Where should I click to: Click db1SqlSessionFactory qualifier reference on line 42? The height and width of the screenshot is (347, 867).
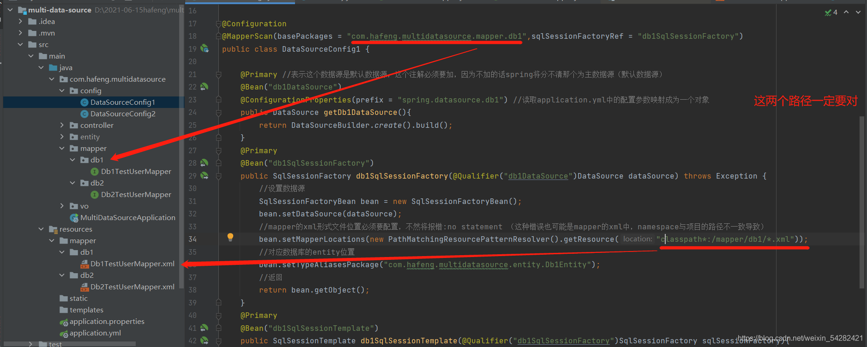563,341
